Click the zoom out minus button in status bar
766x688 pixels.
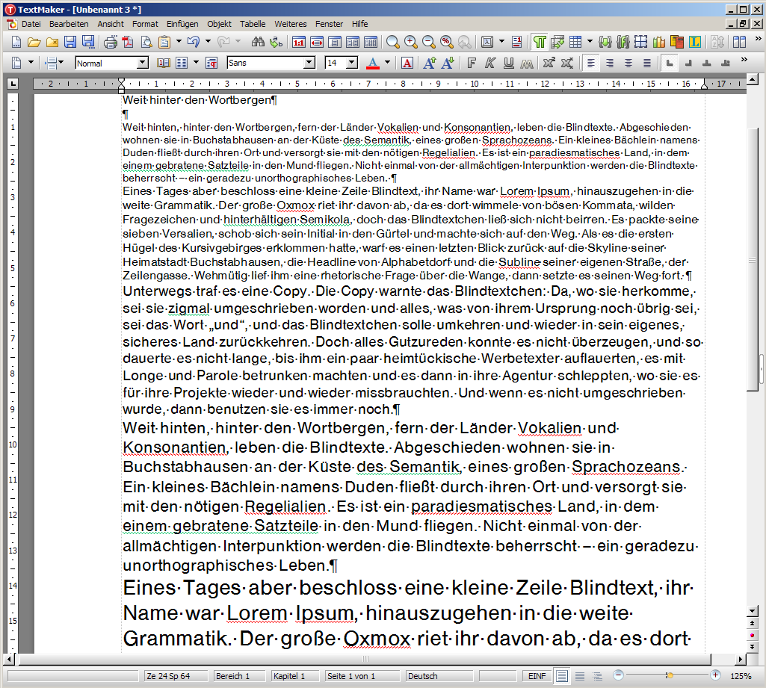coord(619,675)
